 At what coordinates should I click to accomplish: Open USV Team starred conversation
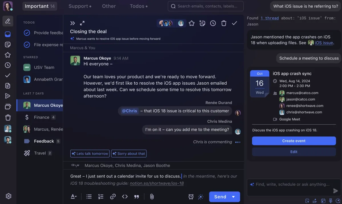point(40,68)
